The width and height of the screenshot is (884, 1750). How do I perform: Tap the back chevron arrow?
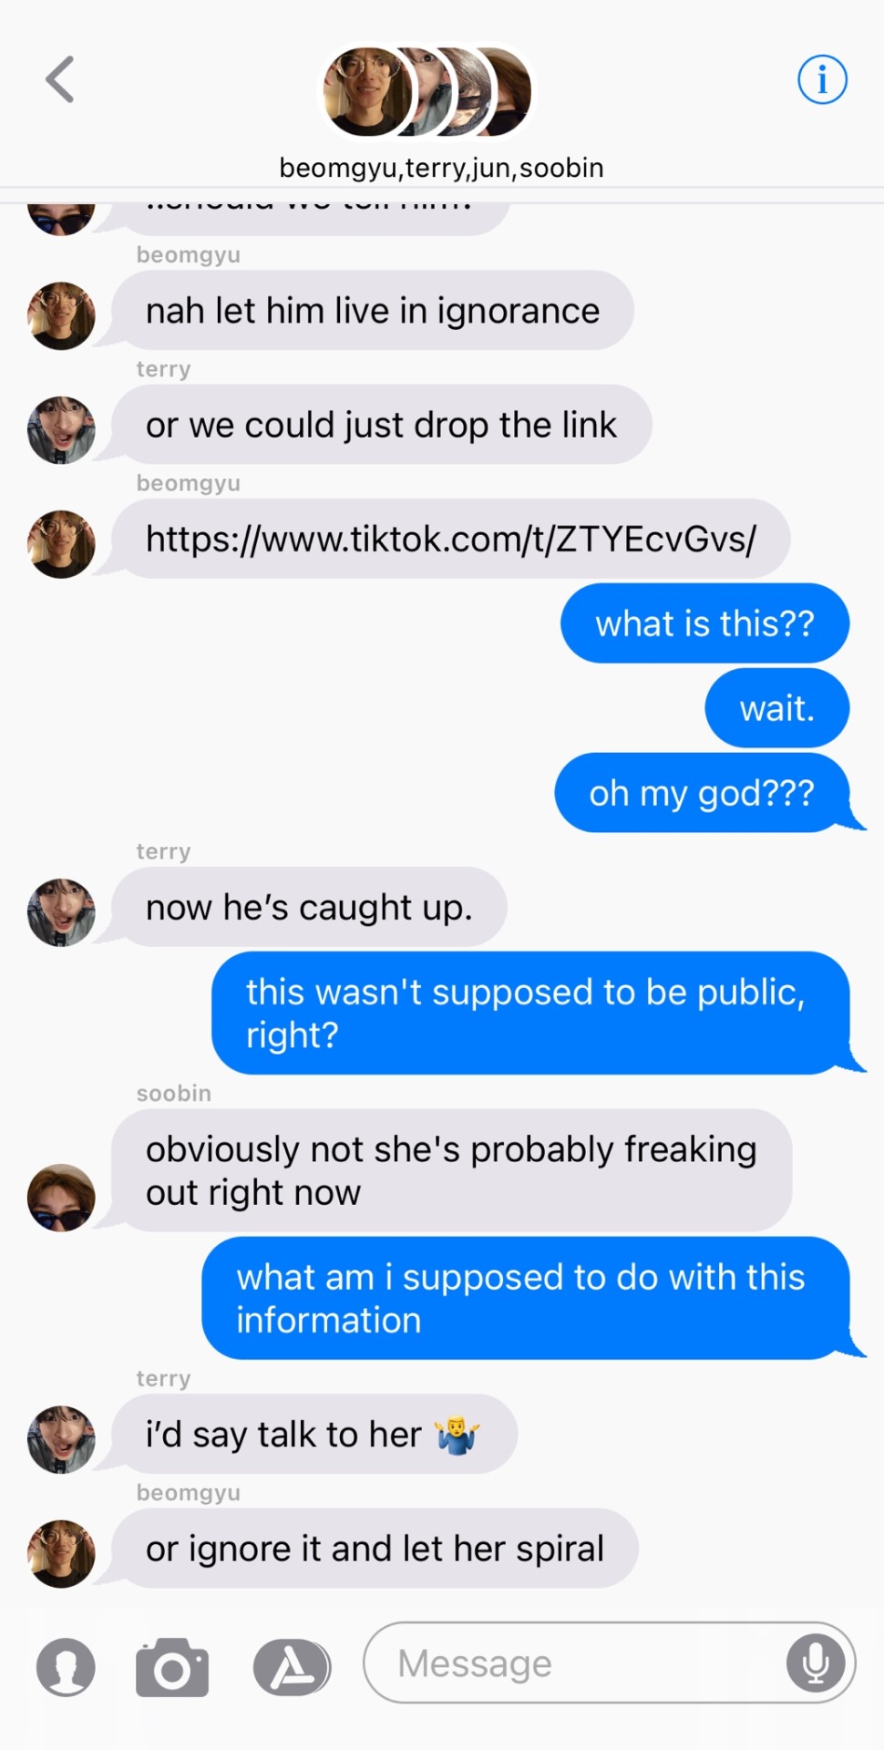[x=60, y=79]
